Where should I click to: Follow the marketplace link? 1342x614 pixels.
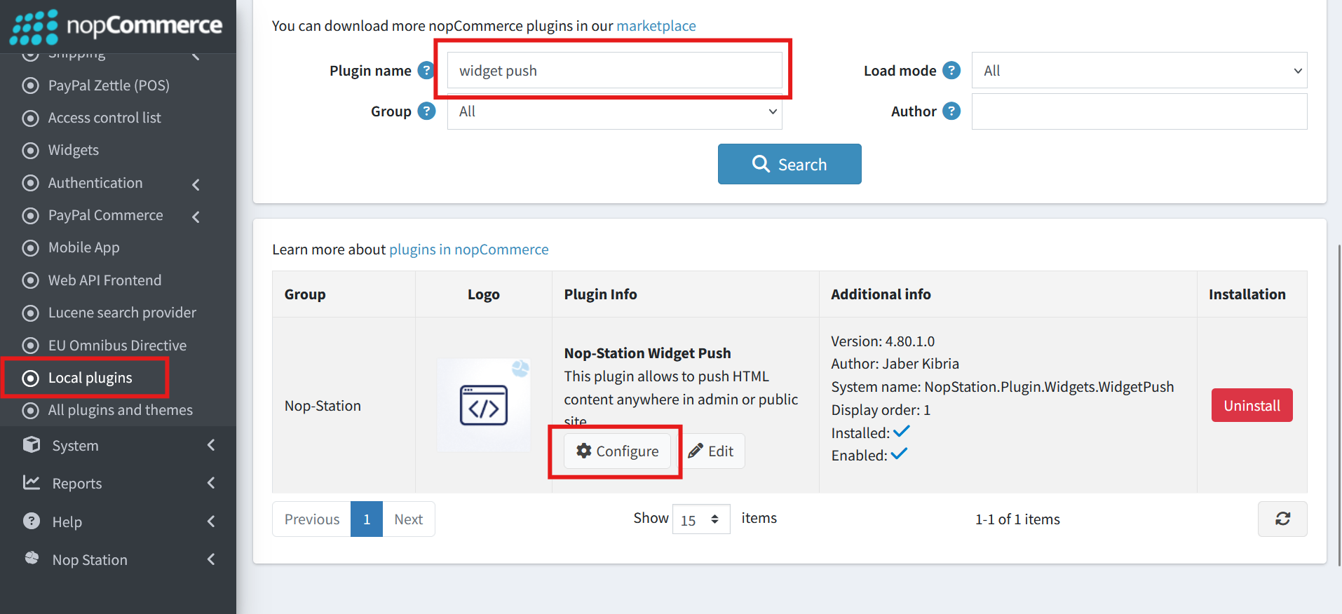(x=656, y=26)
